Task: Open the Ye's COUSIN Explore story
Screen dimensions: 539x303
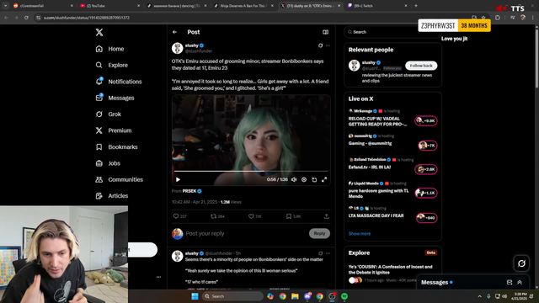Action: click(x=391, y=269)
